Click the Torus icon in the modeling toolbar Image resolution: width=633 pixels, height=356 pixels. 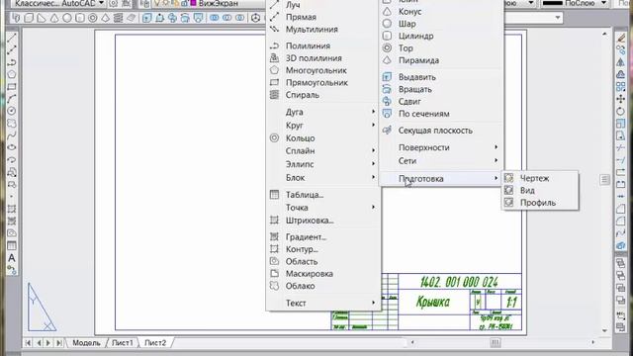(x=92, y=18)
